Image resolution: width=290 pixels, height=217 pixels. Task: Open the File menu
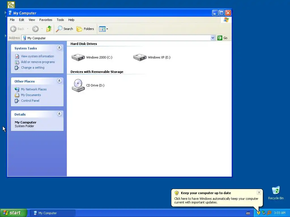12,20
